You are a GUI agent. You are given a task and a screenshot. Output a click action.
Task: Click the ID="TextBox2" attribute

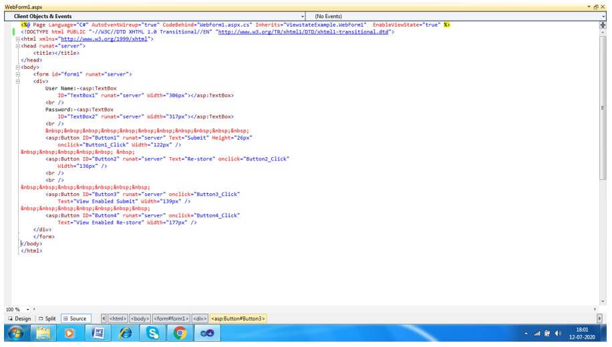(x=78, y=116)
